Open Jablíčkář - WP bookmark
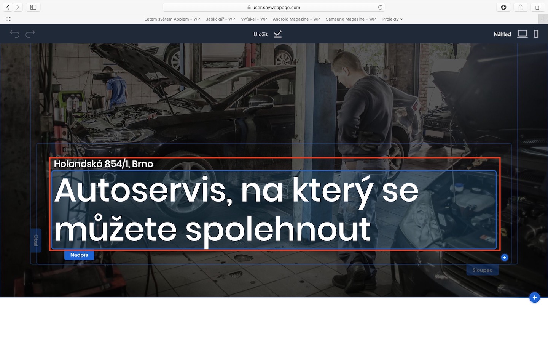Screen dimensions: 548x343 220,19
